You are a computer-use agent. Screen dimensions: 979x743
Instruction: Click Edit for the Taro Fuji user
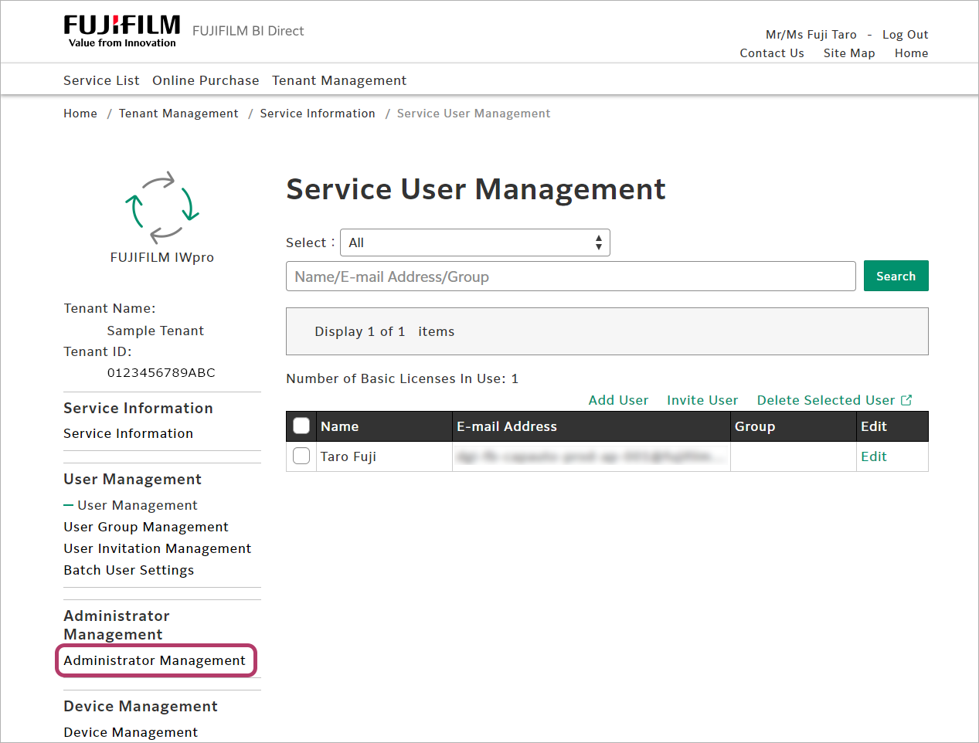873,456
